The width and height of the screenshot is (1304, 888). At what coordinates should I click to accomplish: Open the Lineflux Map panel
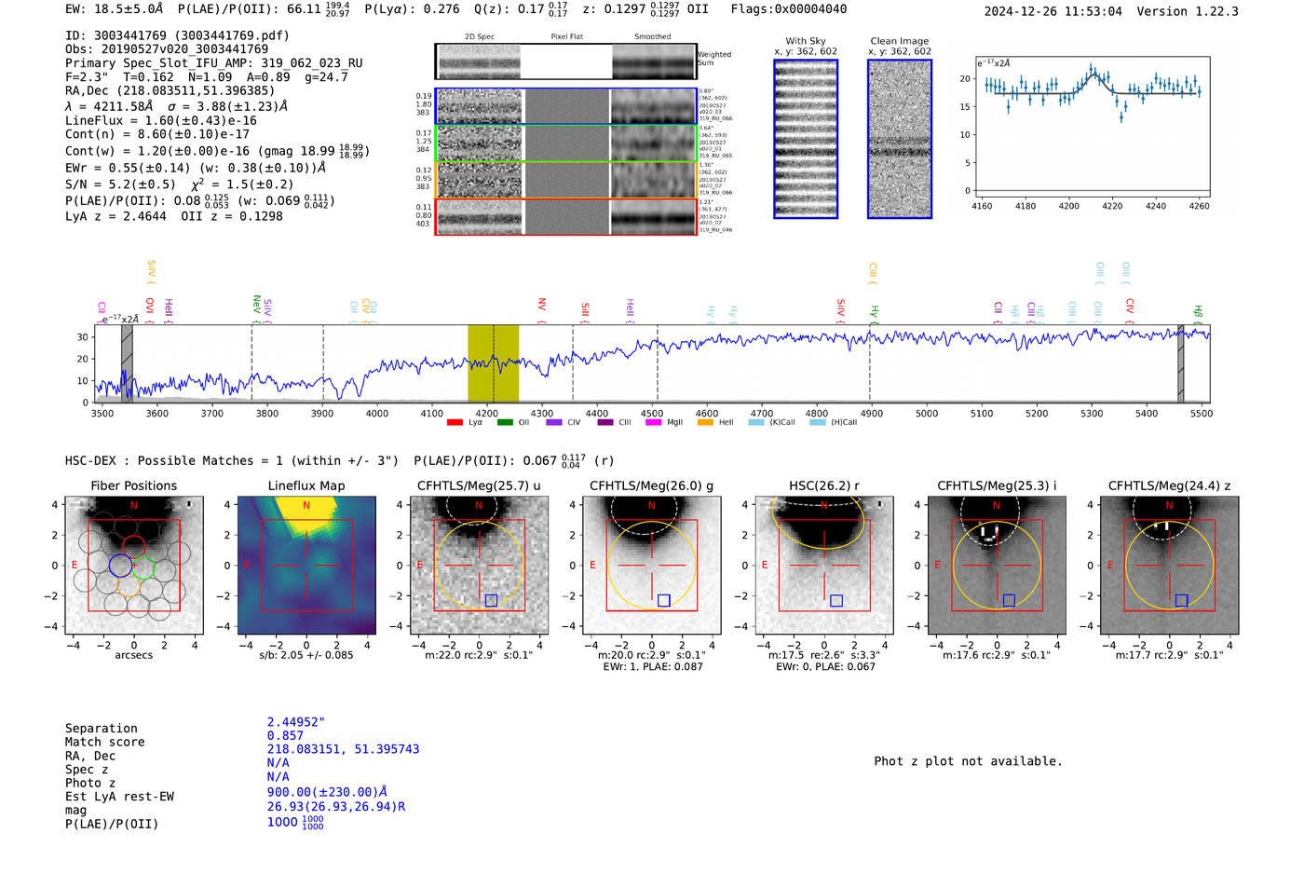[306, 565]
